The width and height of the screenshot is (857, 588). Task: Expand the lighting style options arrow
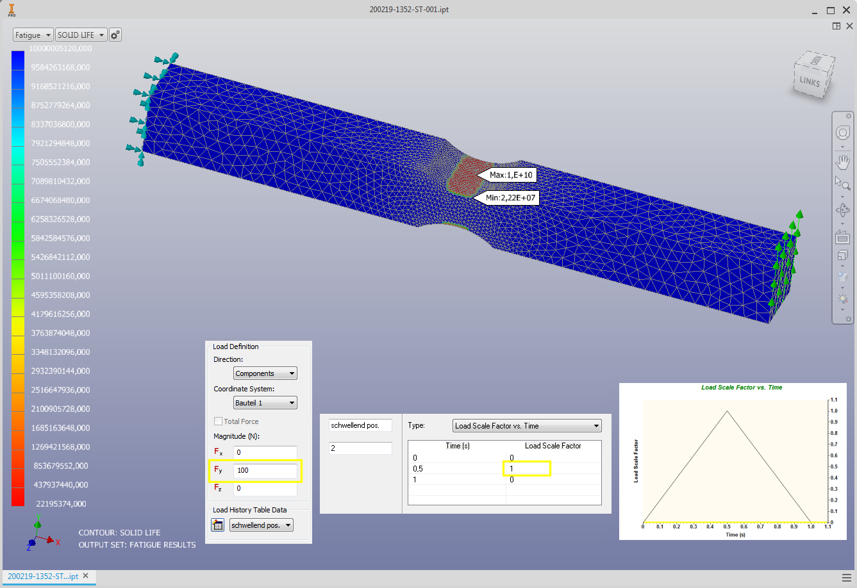coord(842,310)
